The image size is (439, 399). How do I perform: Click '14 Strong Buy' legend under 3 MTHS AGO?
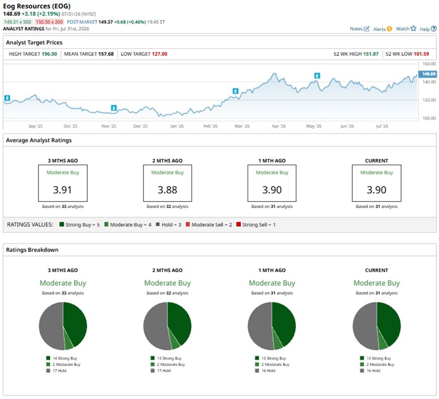(62, 358)
